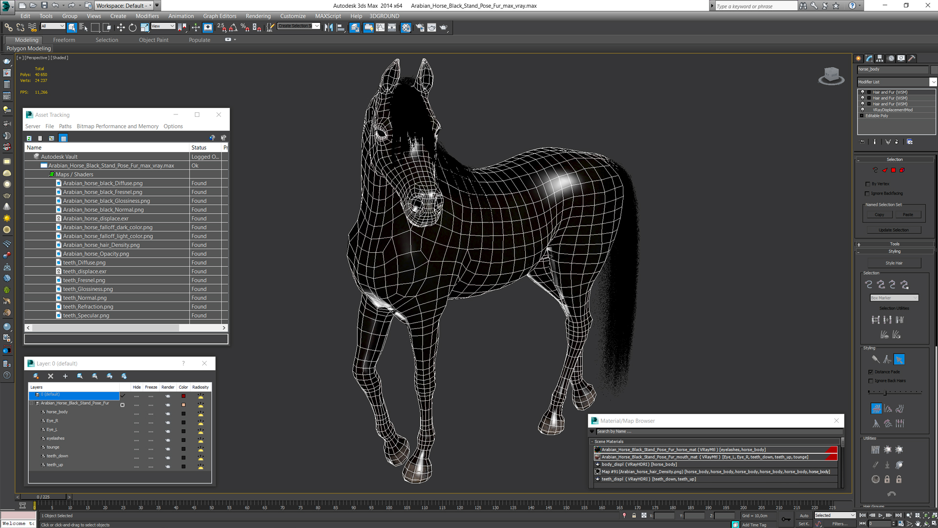Collapse the Selection rollout header

(x=895, y=159)
